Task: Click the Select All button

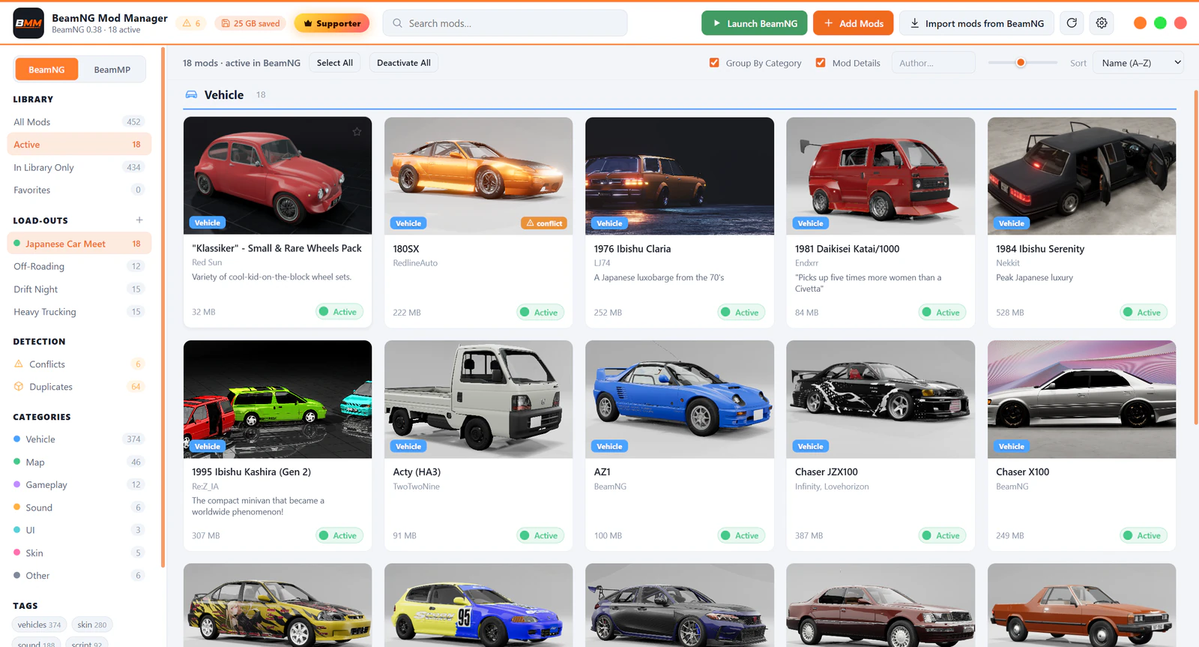Action: point(334,63)
